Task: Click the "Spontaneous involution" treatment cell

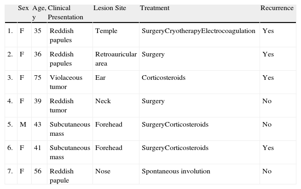Action: pyautogui.click(x=176, y=171)
